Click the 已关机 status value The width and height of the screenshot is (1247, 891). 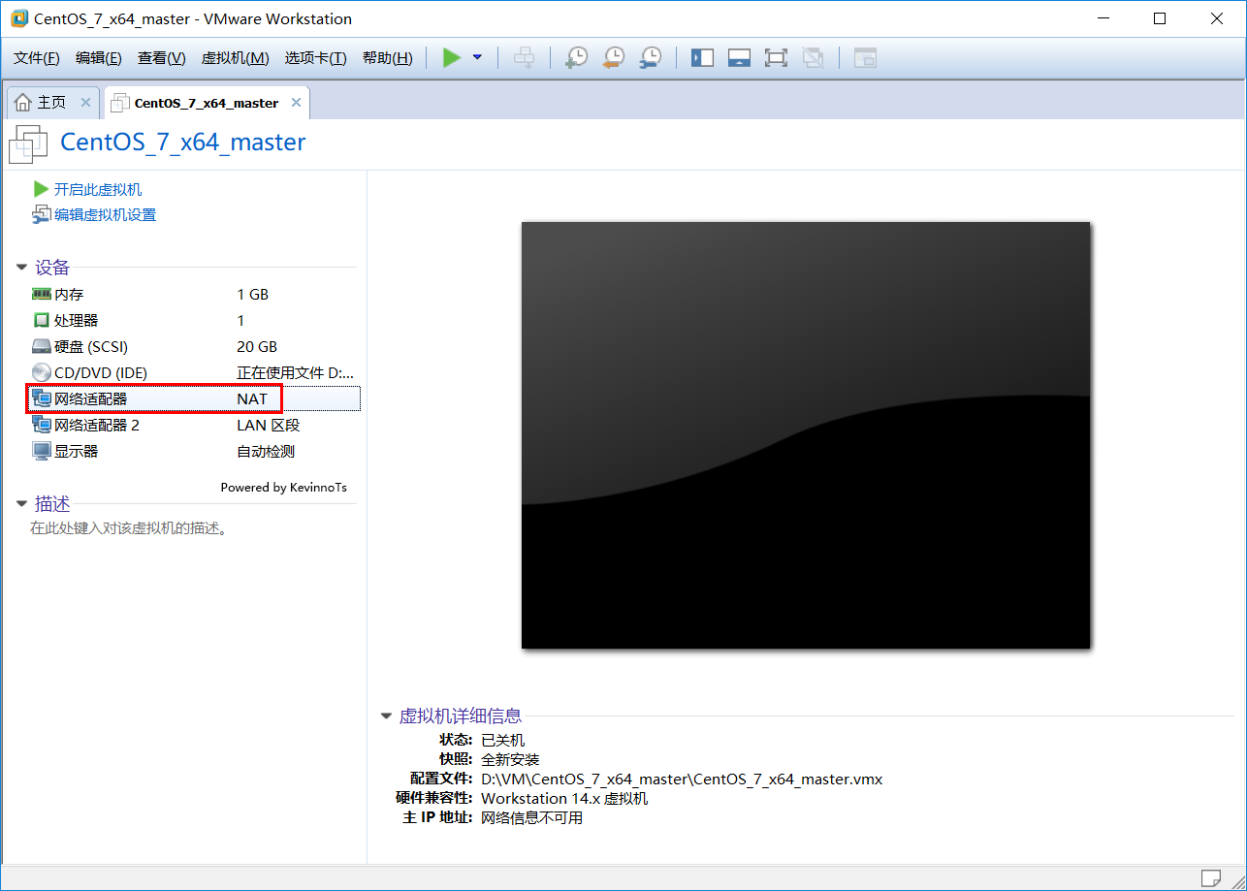(503, 740)
